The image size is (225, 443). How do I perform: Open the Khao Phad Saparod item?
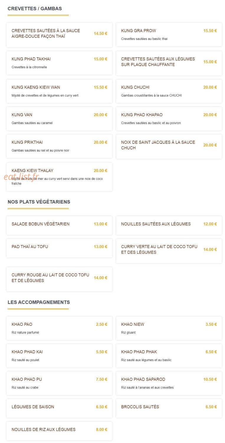pos(169,383)
